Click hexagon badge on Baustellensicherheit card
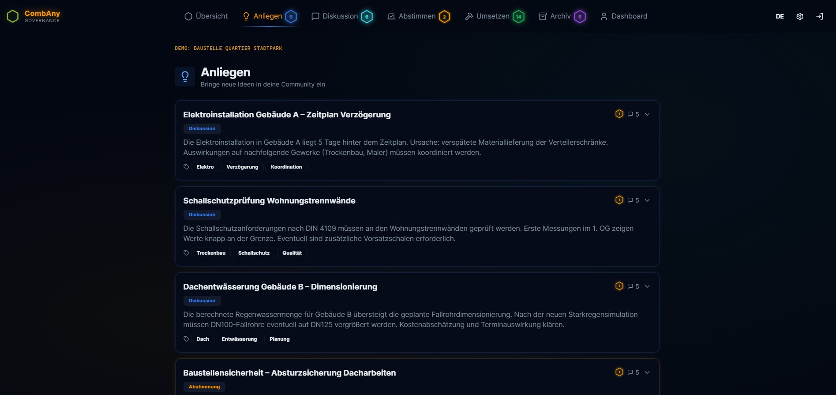The image size is (836, 395). pos(619,372)
